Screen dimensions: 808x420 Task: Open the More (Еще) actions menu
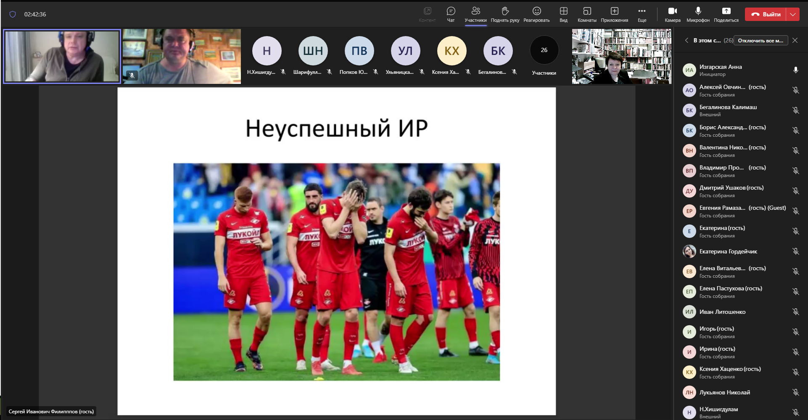(x=642, y=14)
